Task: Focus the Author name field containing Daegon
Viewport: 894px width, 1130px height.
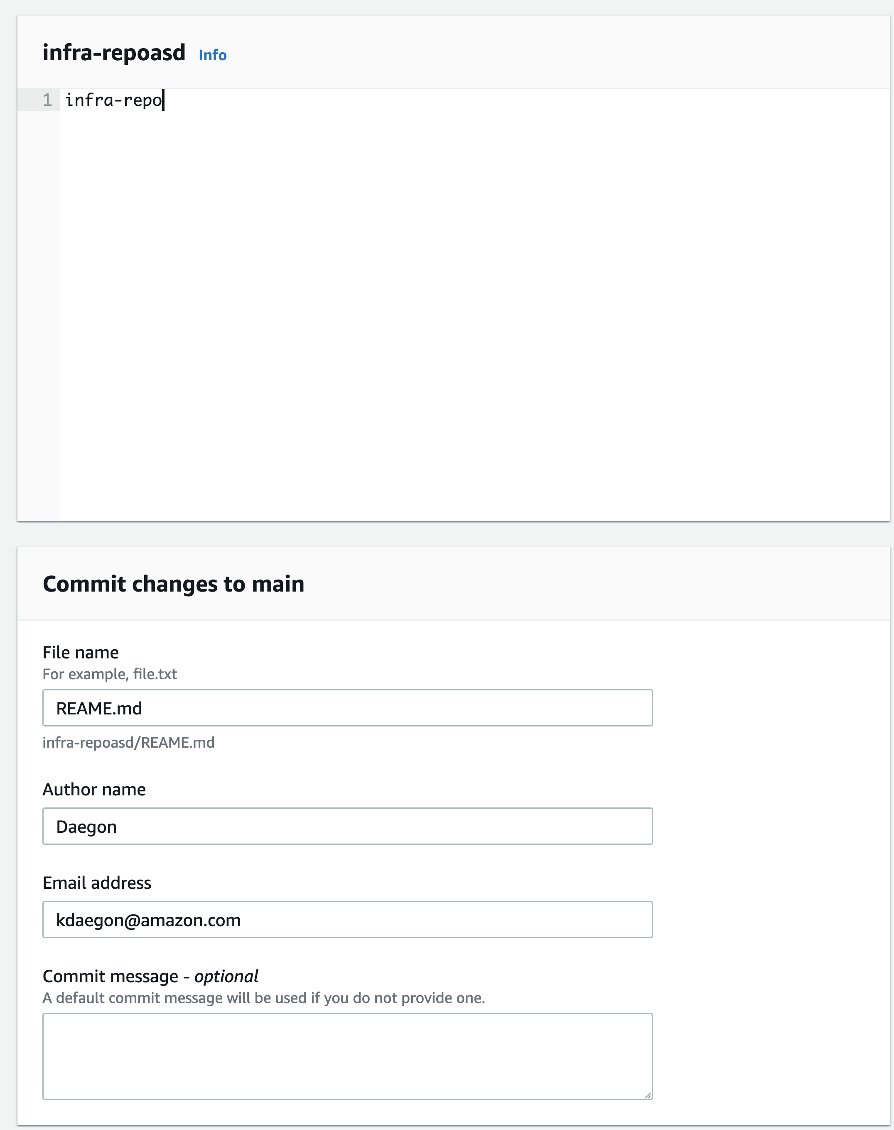Action: click(x=348, y=826)
